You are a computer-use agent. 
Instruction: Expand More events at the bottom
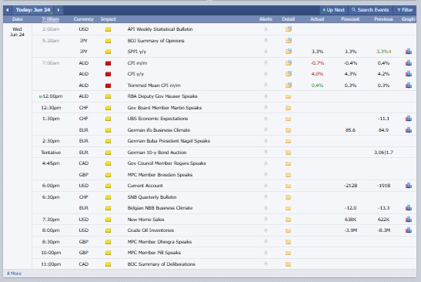click(x=14, y=274)
